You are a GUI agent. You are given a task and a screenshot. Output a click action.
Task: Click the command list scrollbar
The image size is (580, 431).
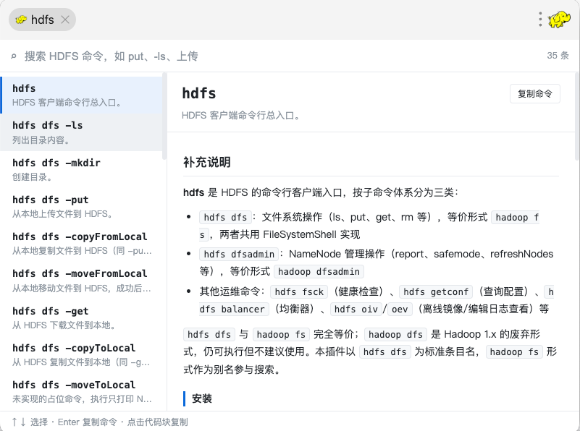164,116
